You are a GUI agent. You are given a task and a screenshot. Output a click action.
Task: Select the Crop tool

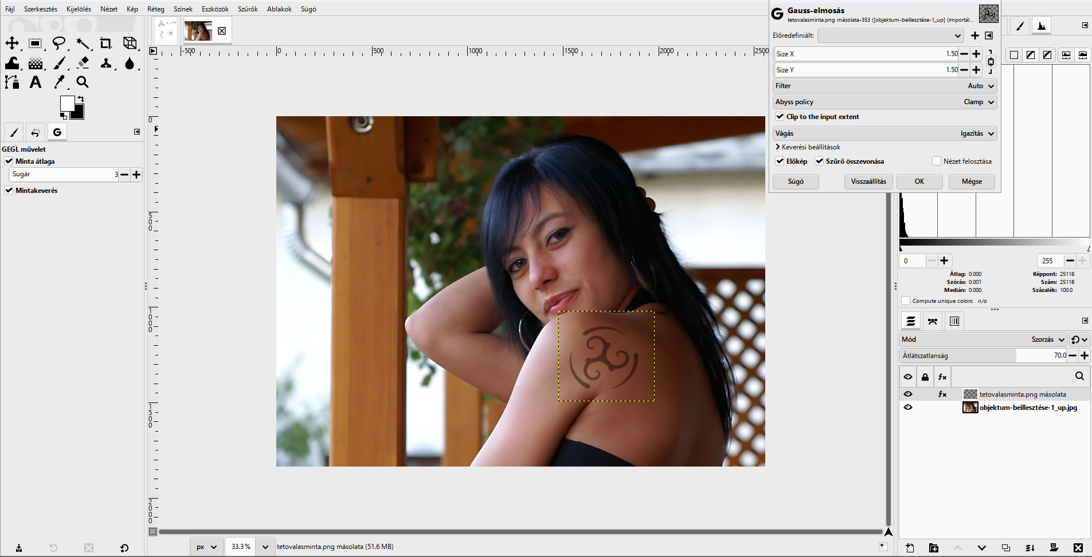[x=106, y=44]
